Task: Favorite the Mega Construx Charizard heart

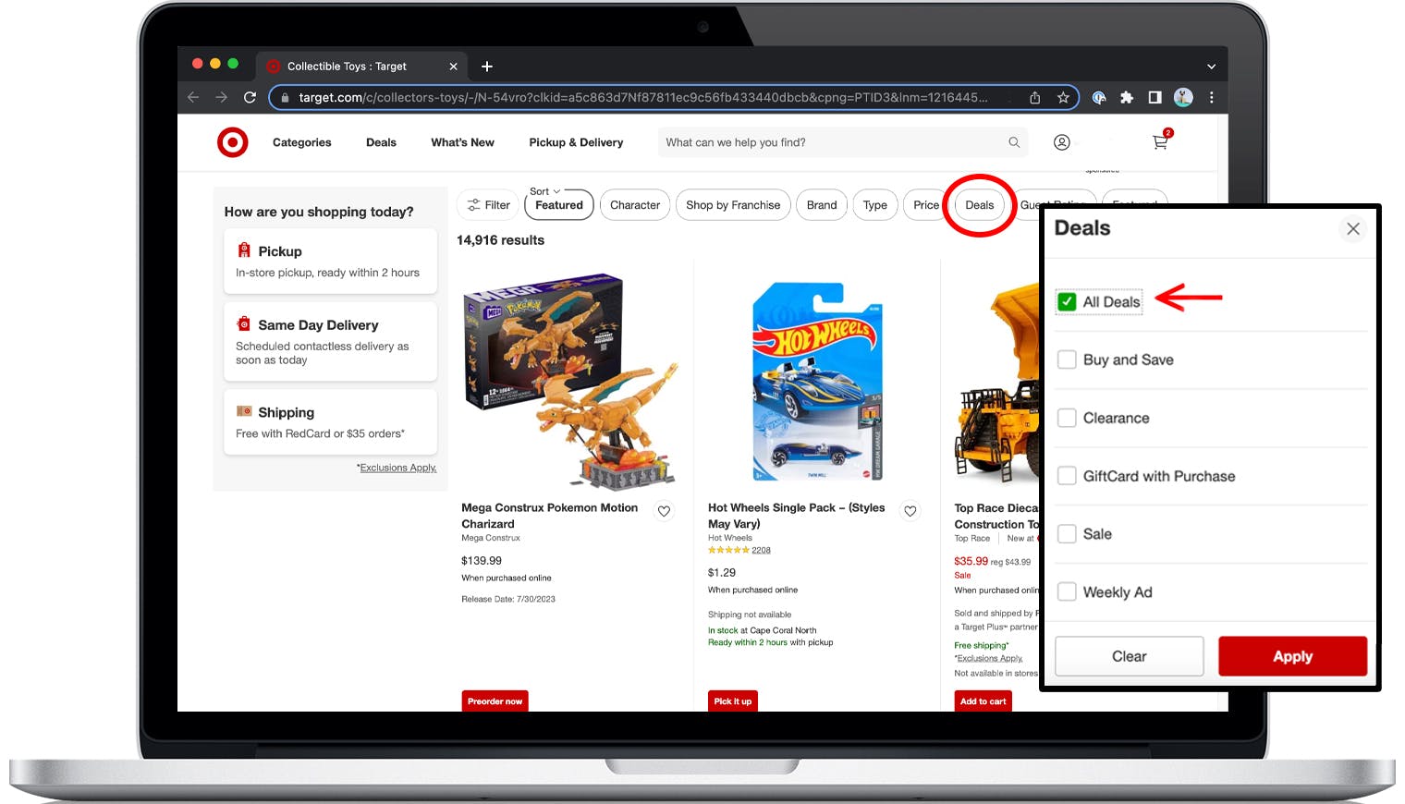Action: coord(664,511)
